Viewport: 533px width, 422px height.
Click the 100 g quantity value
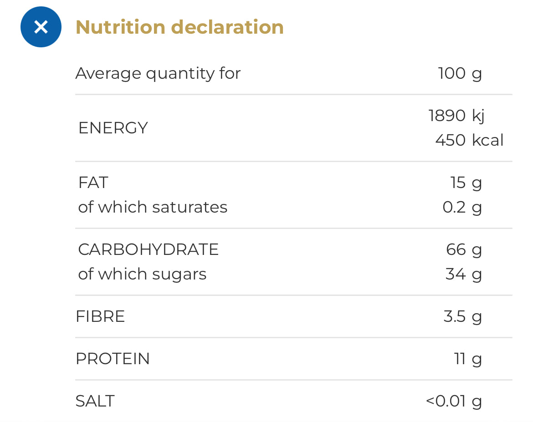pos(460,73)
